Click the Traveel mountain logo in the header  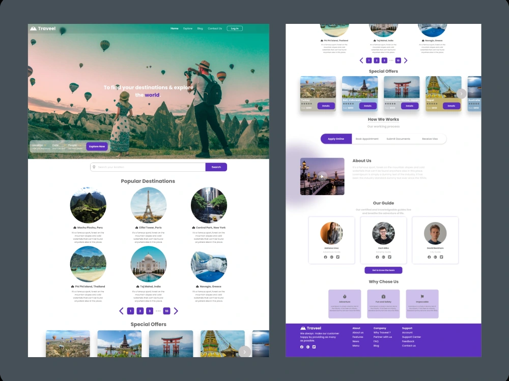33,28
